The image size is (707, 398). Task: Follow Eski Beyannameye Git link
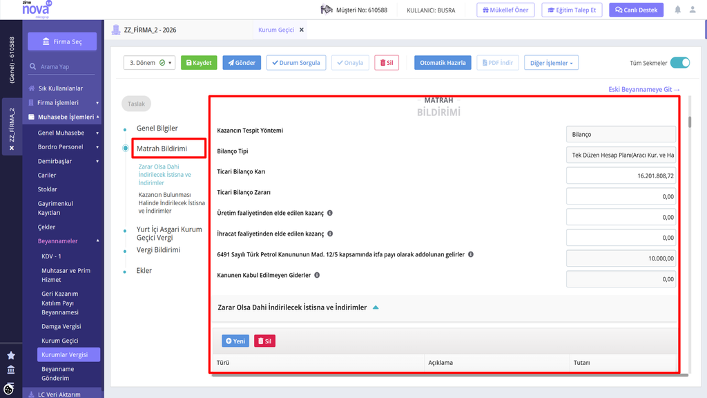[644, 89]
